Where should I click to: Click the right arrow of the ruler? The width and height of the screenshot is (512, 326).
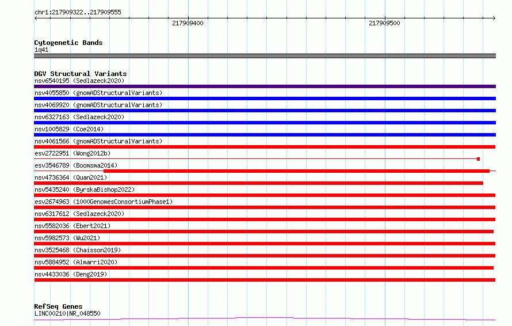494,18
